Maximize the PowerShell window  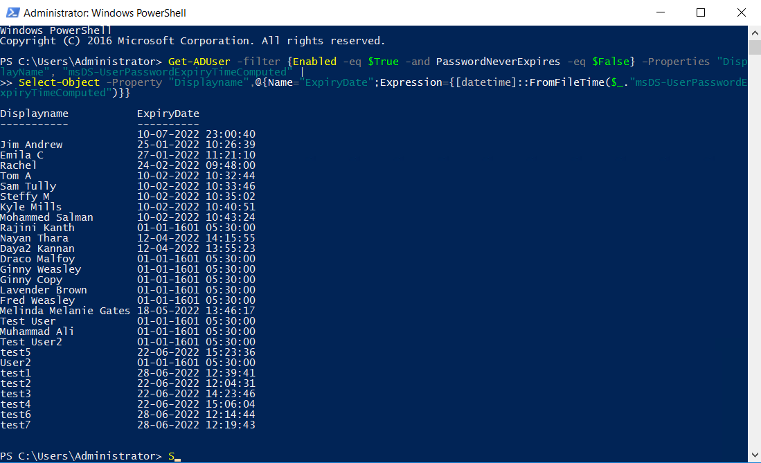tap(701, 12)
